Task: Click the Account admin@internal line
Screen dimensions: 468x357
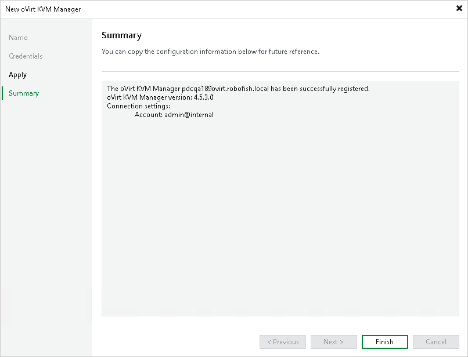Action: [x=174, y=115]
